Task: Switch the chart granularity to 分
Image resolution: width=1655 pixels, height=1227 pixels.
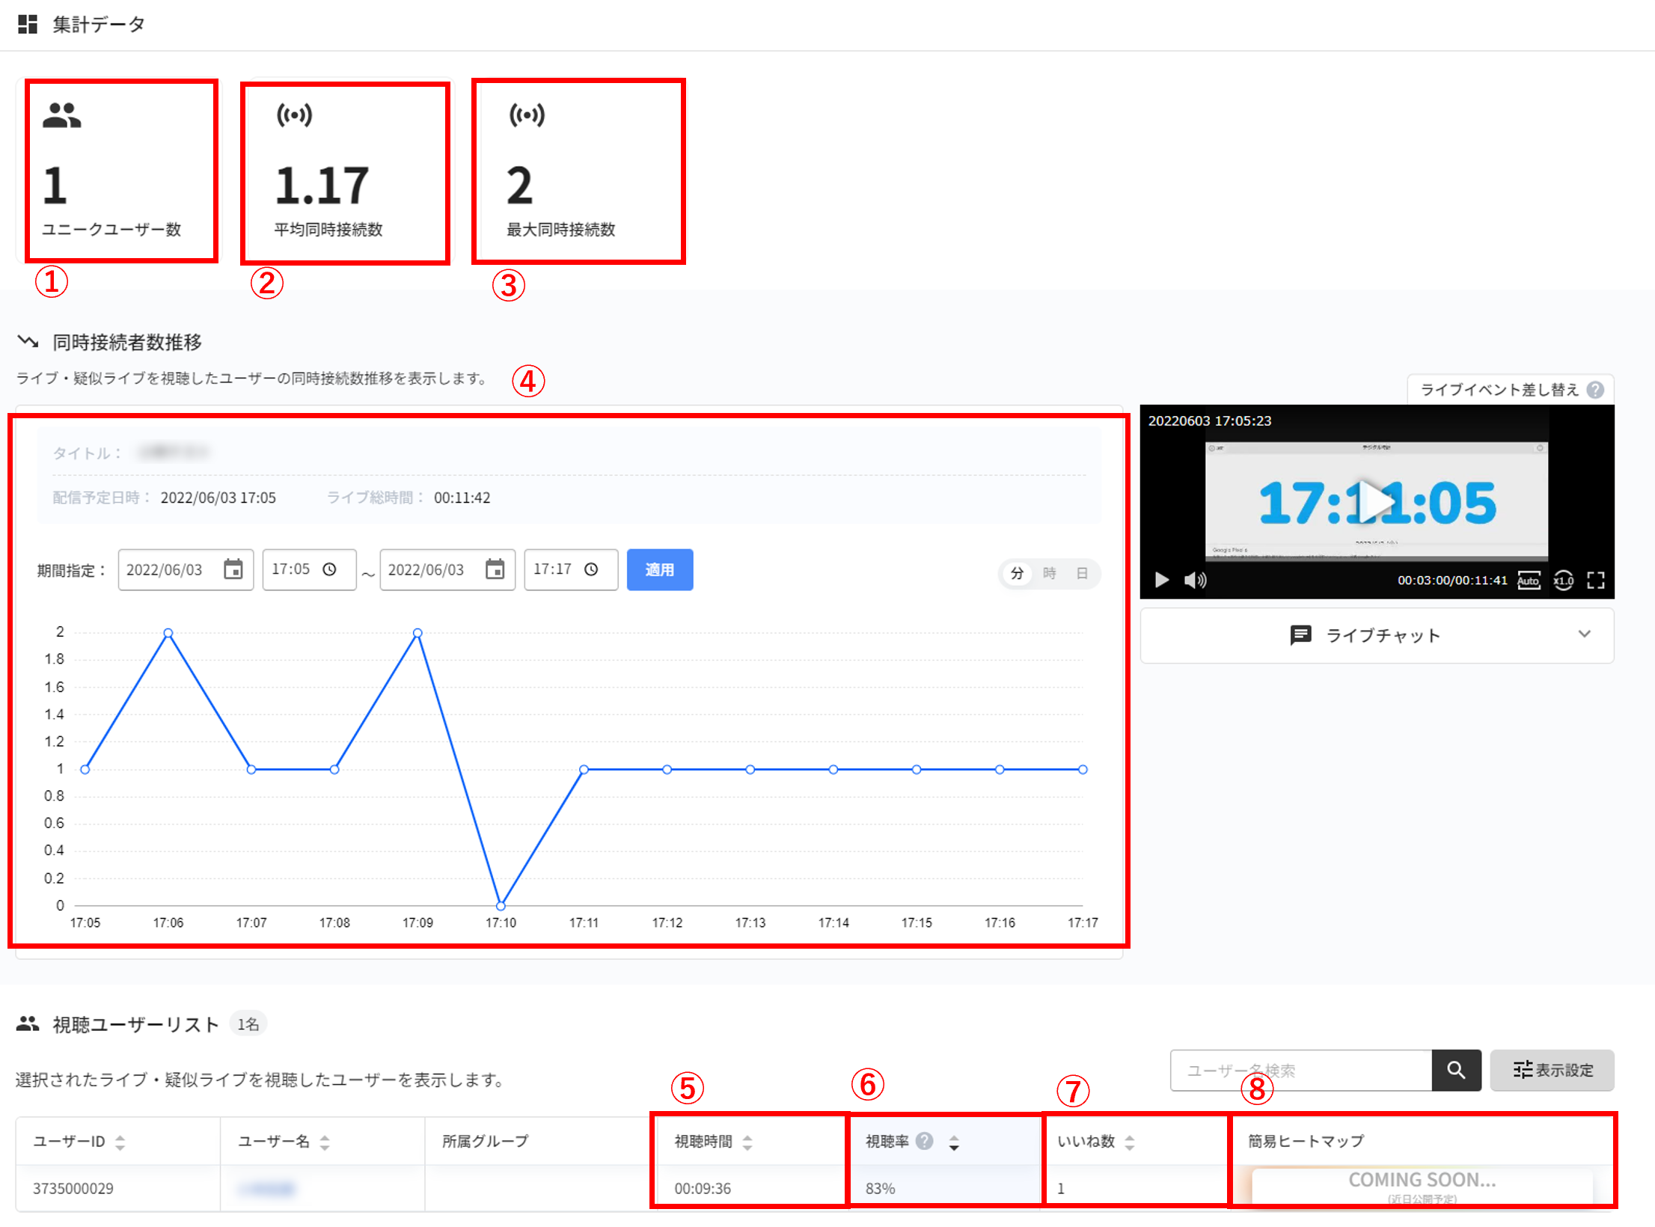Action: coord(1017,573)
